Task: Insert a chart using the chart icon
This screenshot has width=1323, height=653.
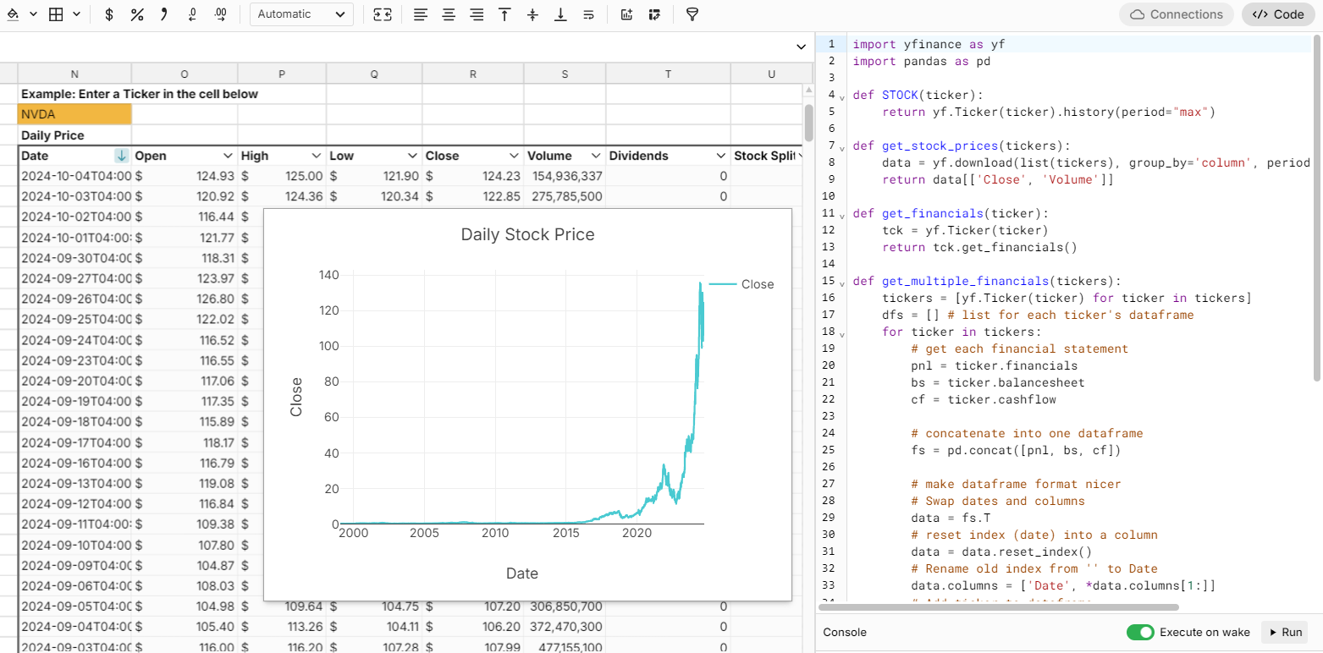Action: (x=627, y=14)
